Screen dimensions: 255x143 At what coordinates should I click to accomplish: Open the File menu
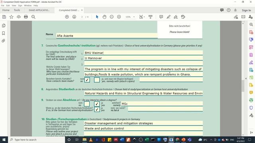point(3,6)
